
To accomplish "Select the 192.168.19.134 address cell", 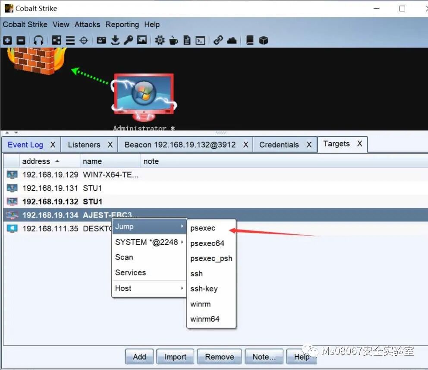I will [50, 215].
